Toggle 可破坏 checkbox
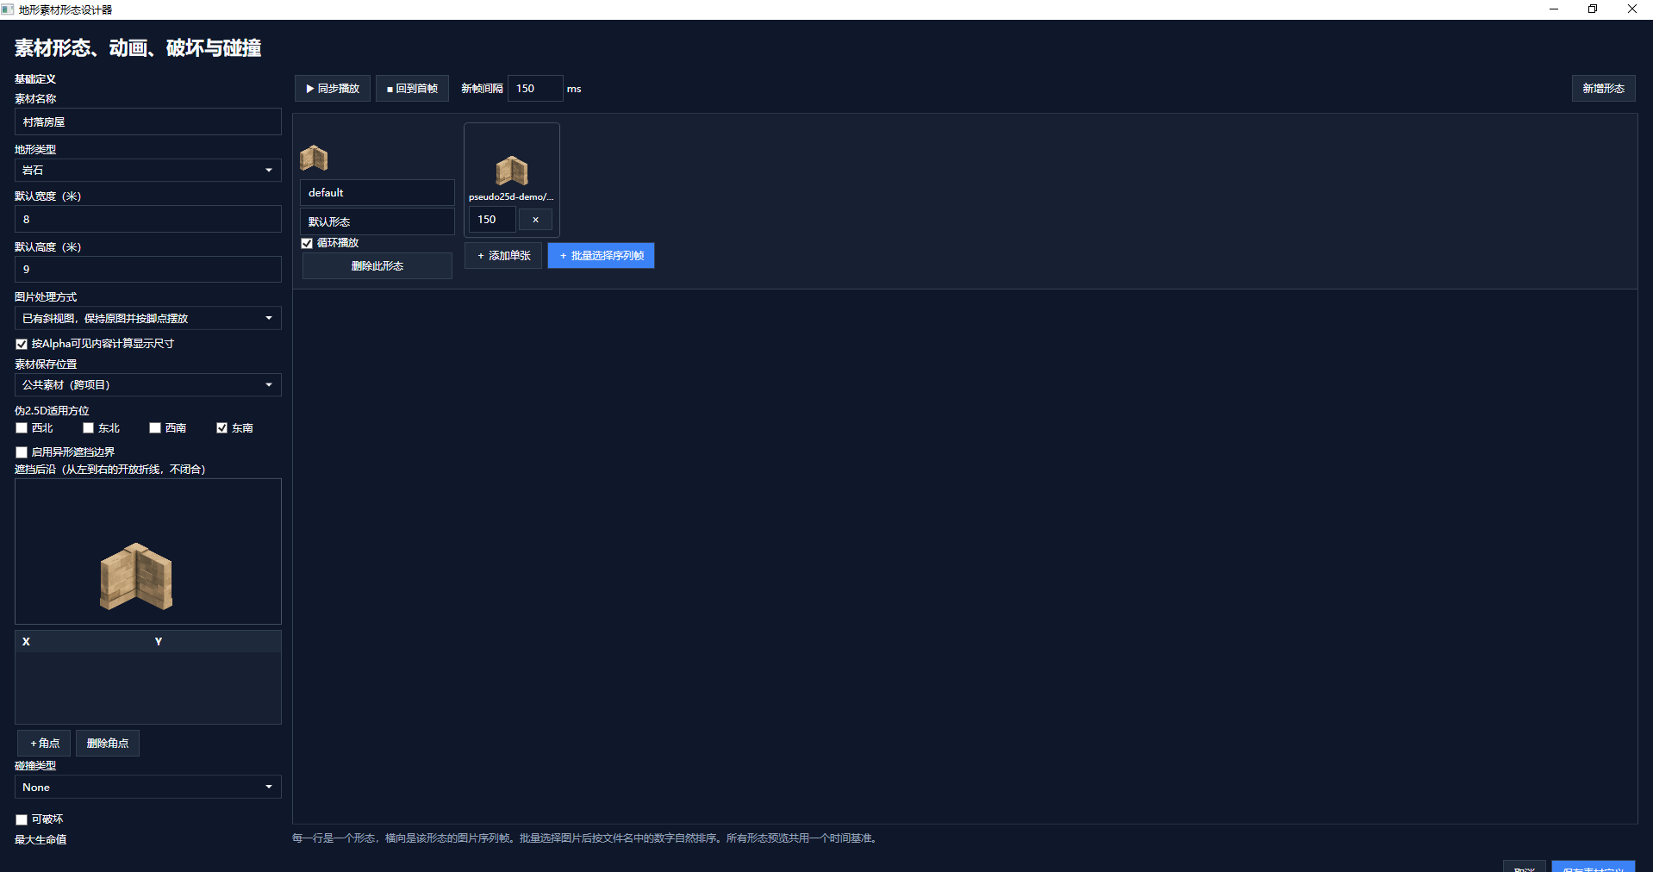Screen dimensions: 1653x872 (22, 820)
